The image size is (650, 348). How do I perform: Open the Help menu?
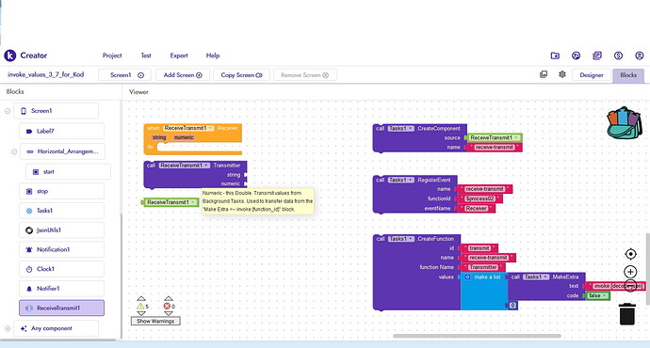click(213, 55)
